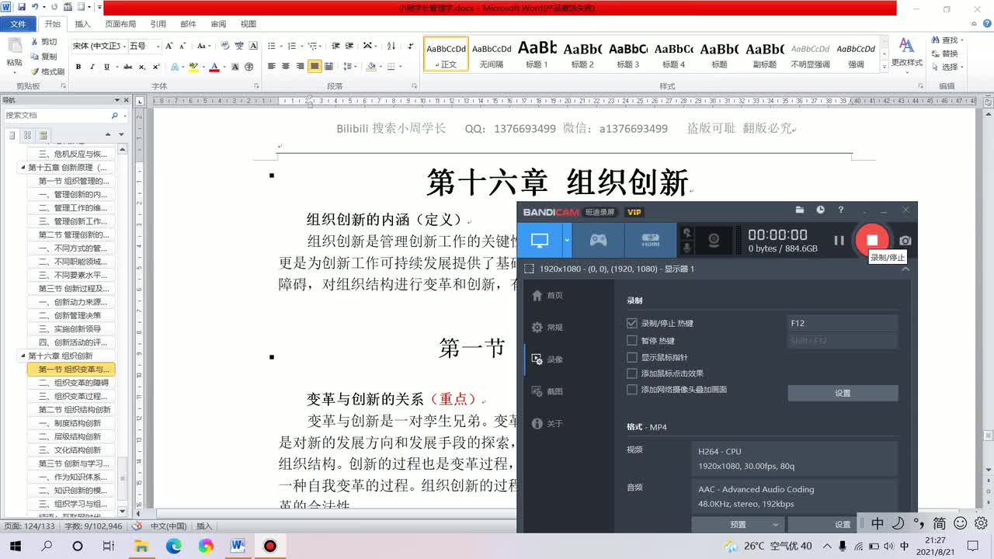Collapse 第十六章 组织创新 in navigation tree
Screen dimensions: 994x559
[23, 356]
